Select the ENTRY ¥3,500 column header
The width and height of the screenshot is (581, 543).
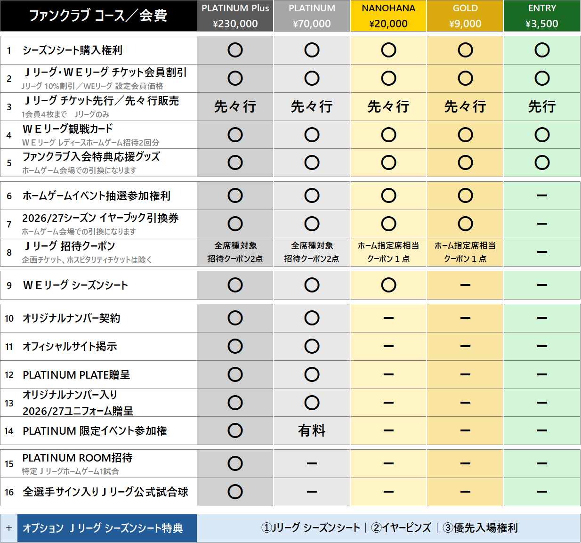(542, 16)
